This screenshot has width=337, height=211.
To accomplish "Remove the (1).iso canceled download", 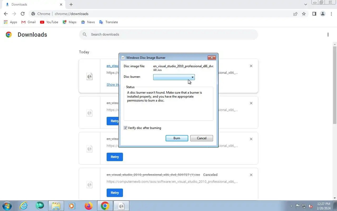I will [x=251, y=175].
